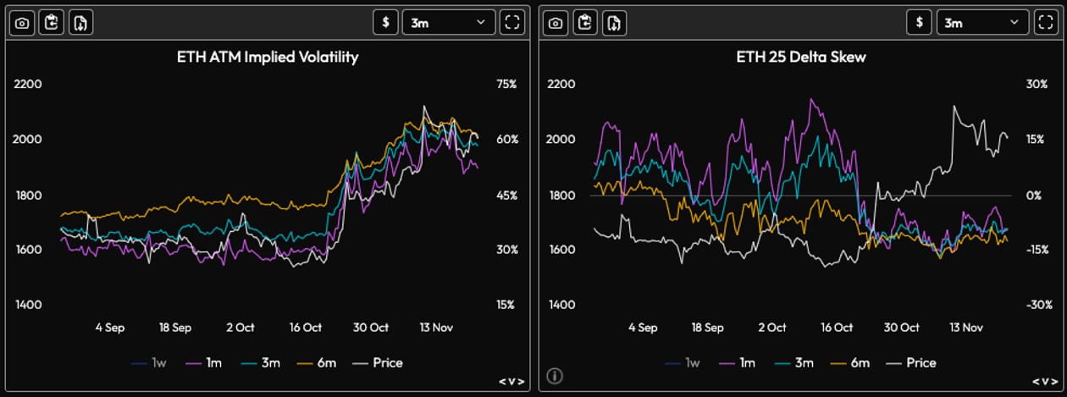Viewport: 1067px width, 397px height.
Task: Download the ATM Implied Volatility chart data file
Action: tap(81, 23)
